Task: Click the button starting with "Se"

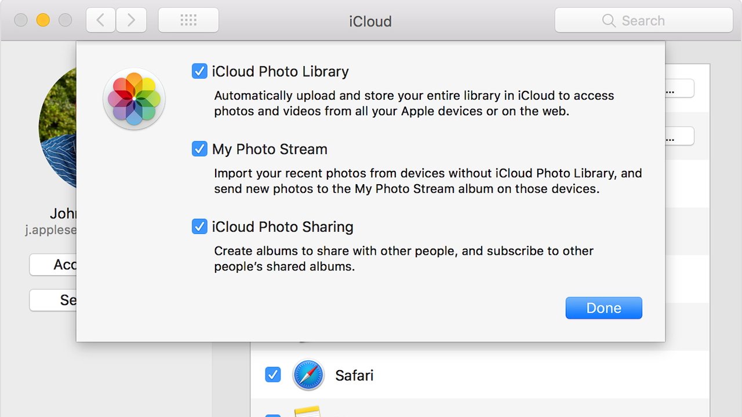Action: tap(53, 300)
